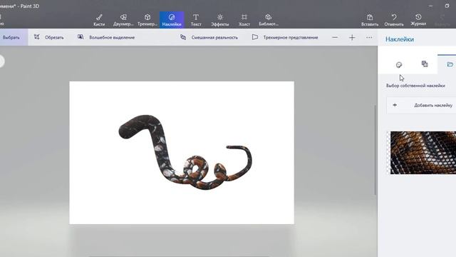Image resolution: width=456 pixels, height=257 pixels.
Task: Select the snake skin texture thumbnail
Action: click(423, 153)
